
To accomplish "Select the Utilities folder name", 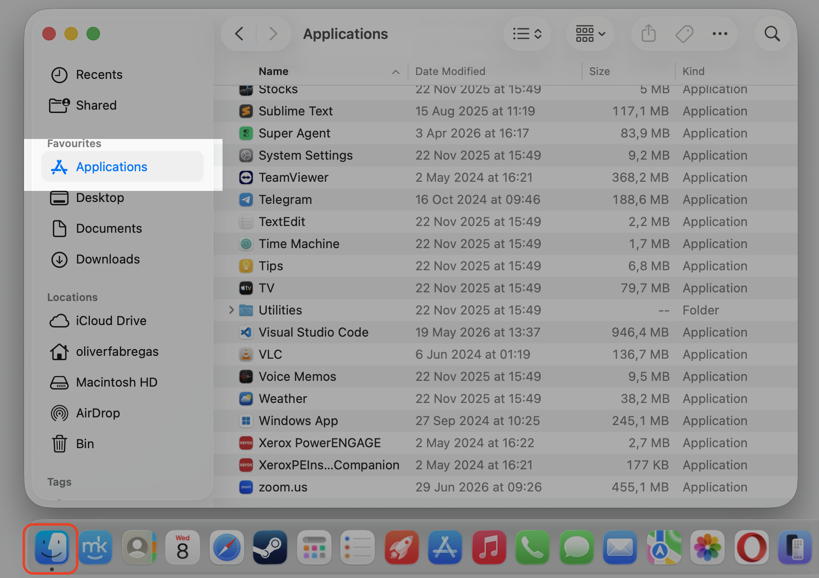I will 280,310.
